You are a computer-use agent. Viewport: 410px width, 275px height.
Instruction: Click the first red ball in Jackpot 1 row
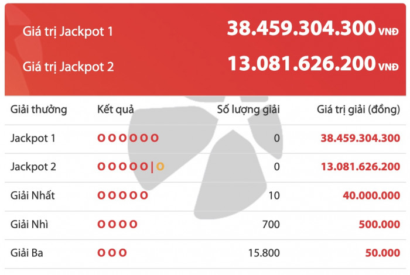[101, 138]
